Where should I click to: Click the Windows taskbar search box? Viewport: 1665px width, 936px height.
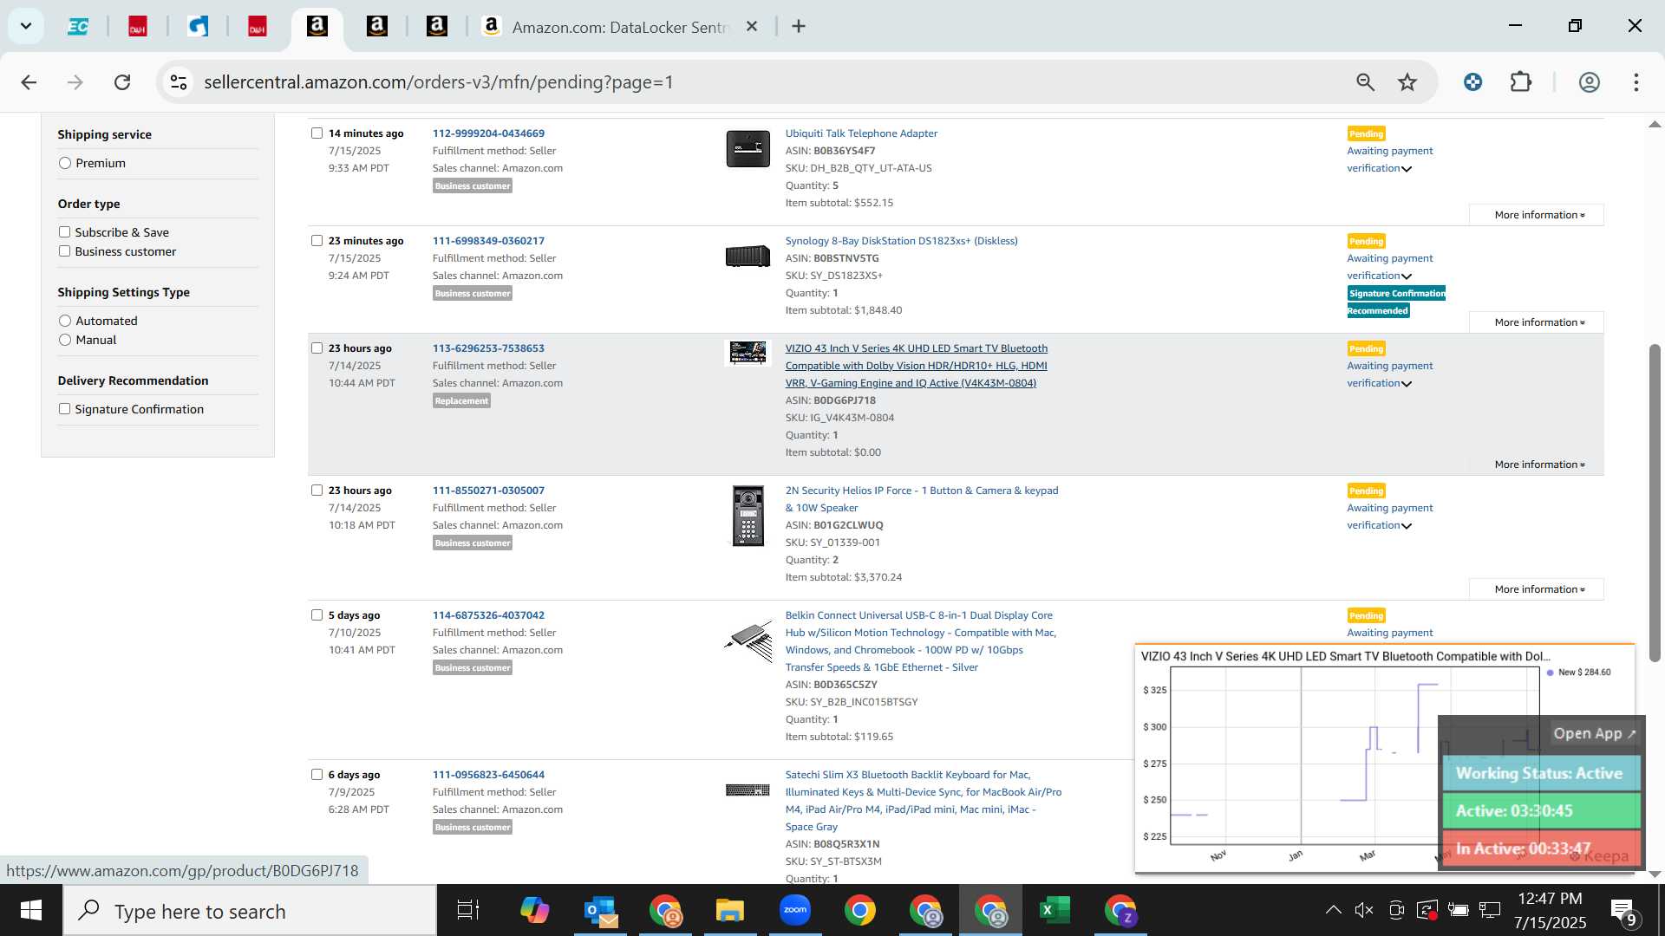tap(250, 911)
